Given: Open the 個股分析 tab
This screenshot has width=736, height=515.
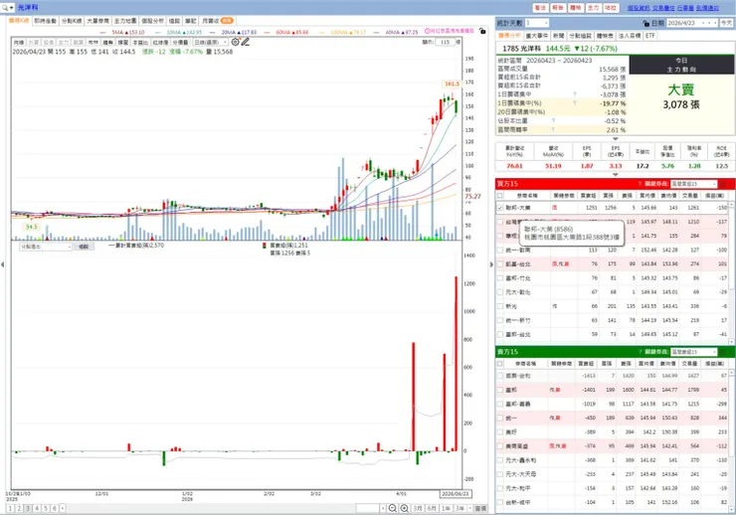Looking at the screenshot, I should [x=152, y=21].
